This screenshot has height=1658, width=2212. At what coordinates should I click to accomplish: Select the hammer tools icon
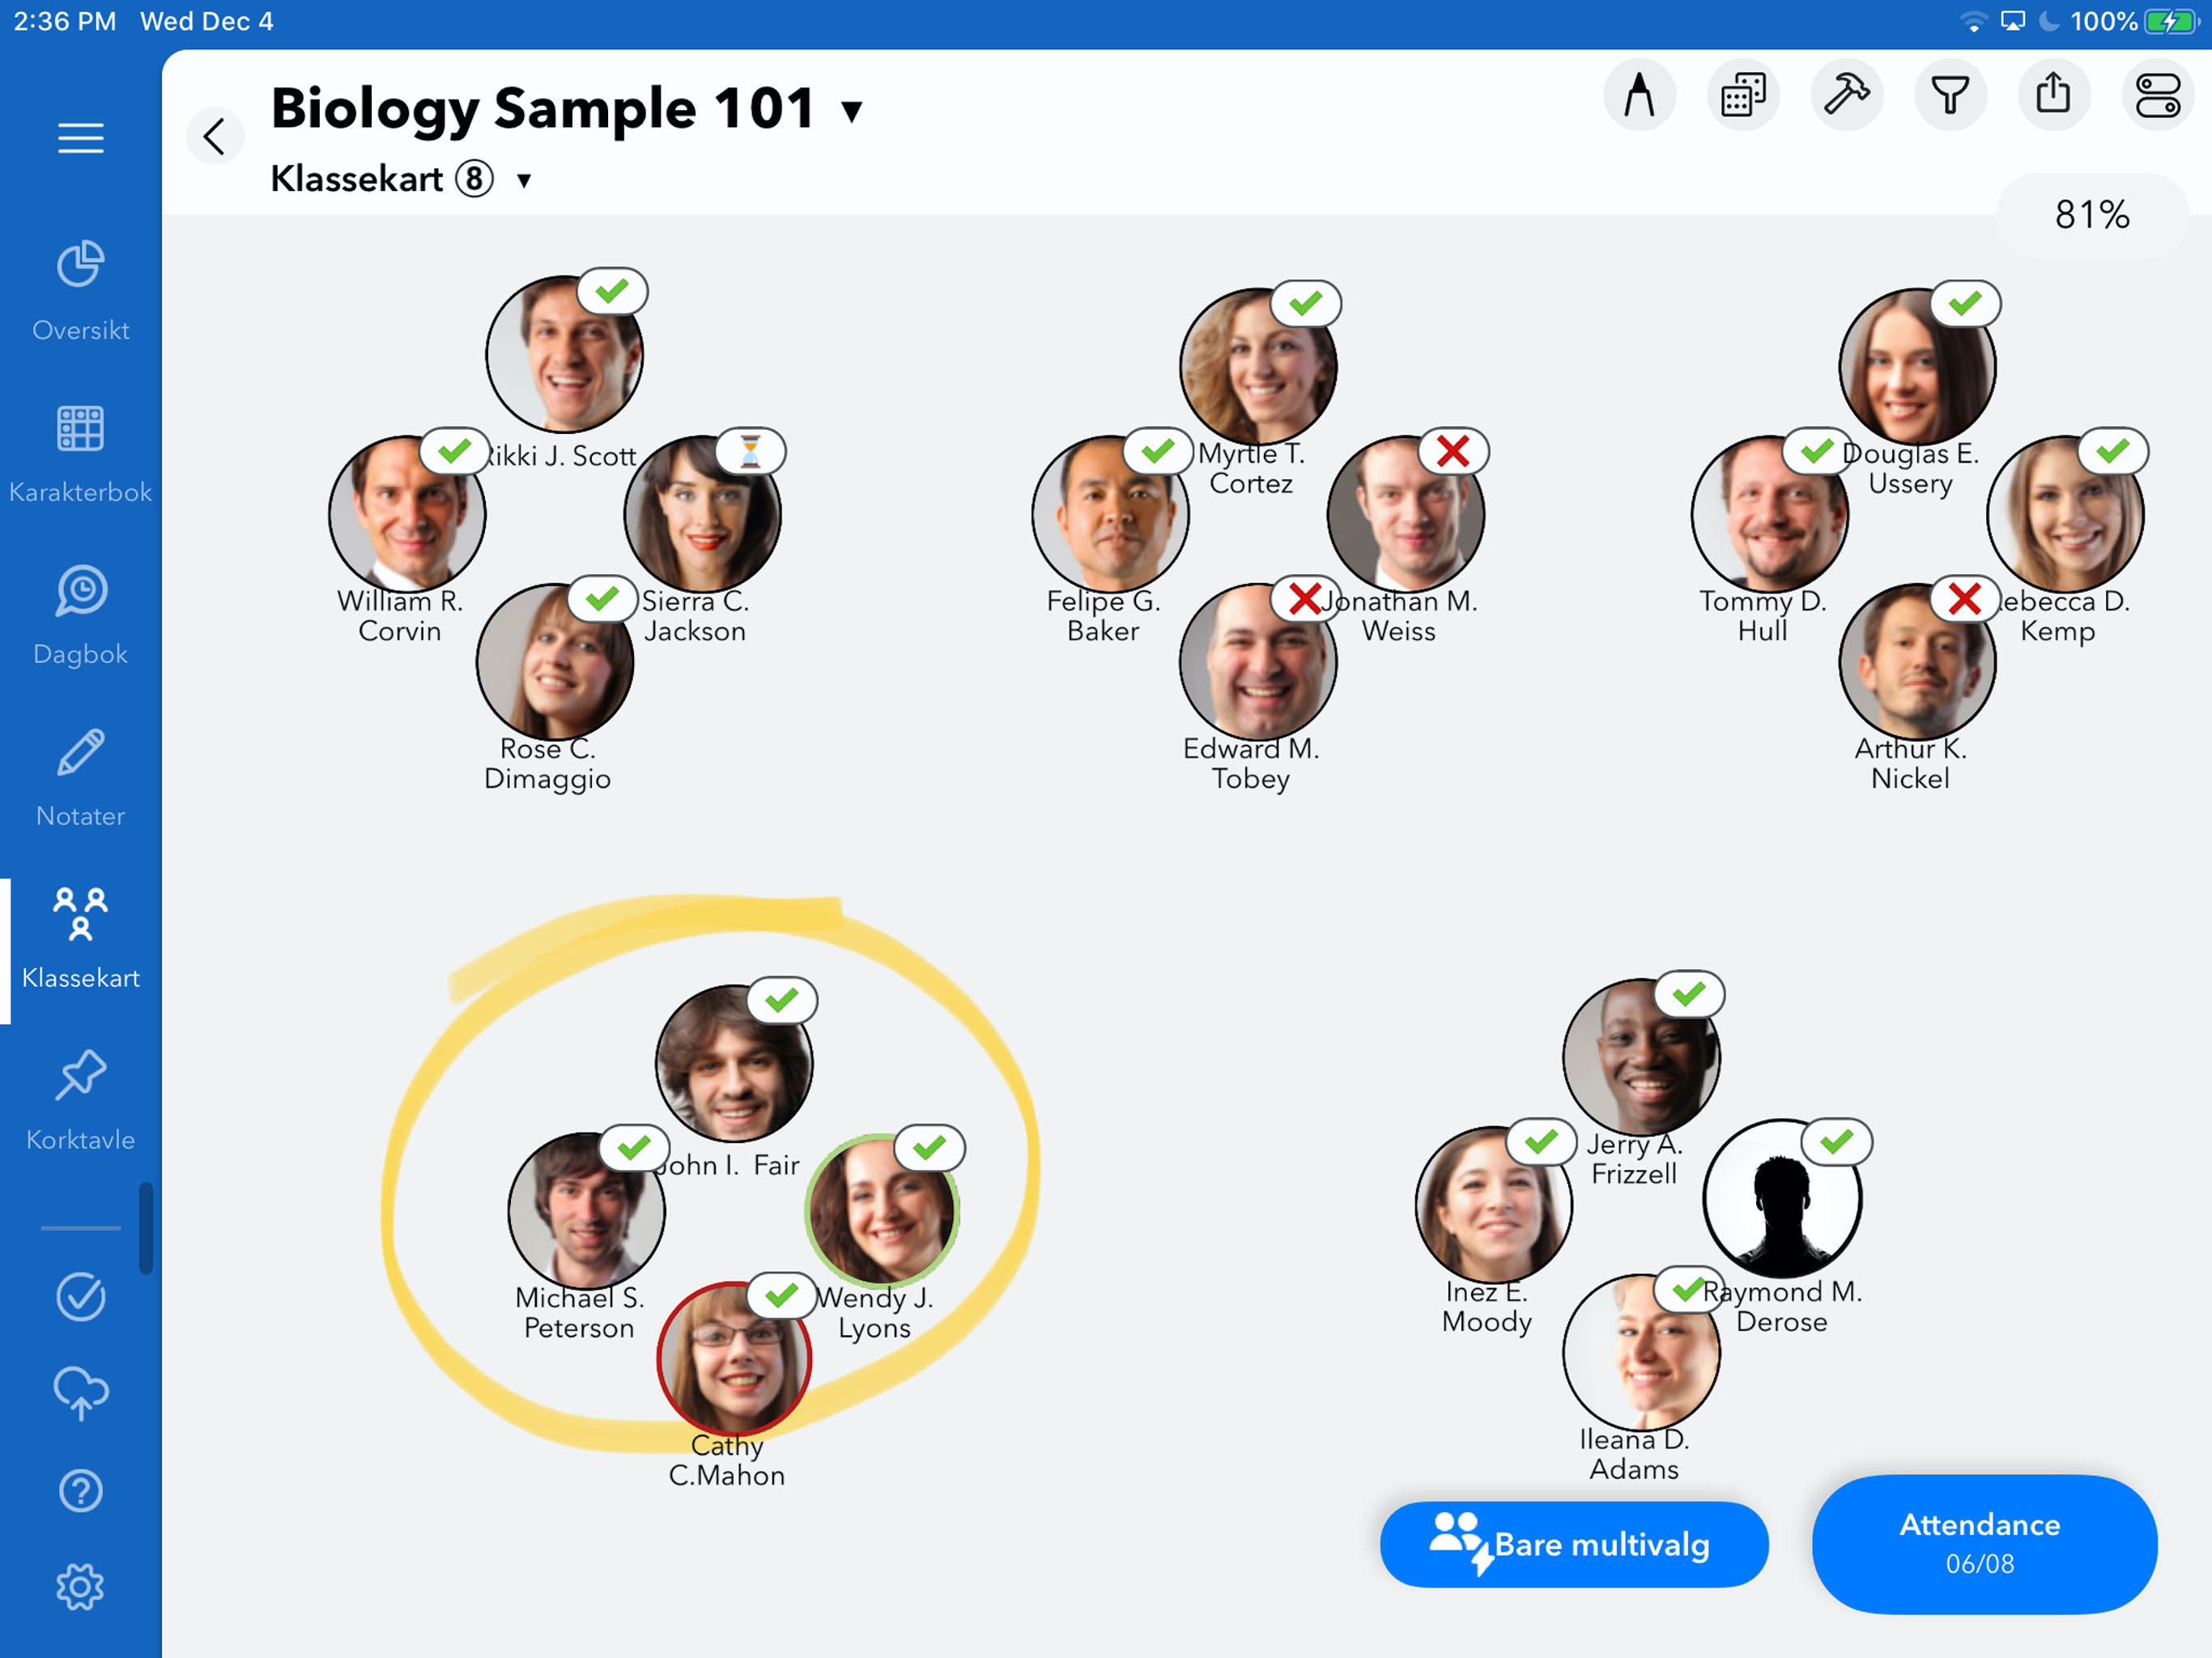[x=1846, y=96]
